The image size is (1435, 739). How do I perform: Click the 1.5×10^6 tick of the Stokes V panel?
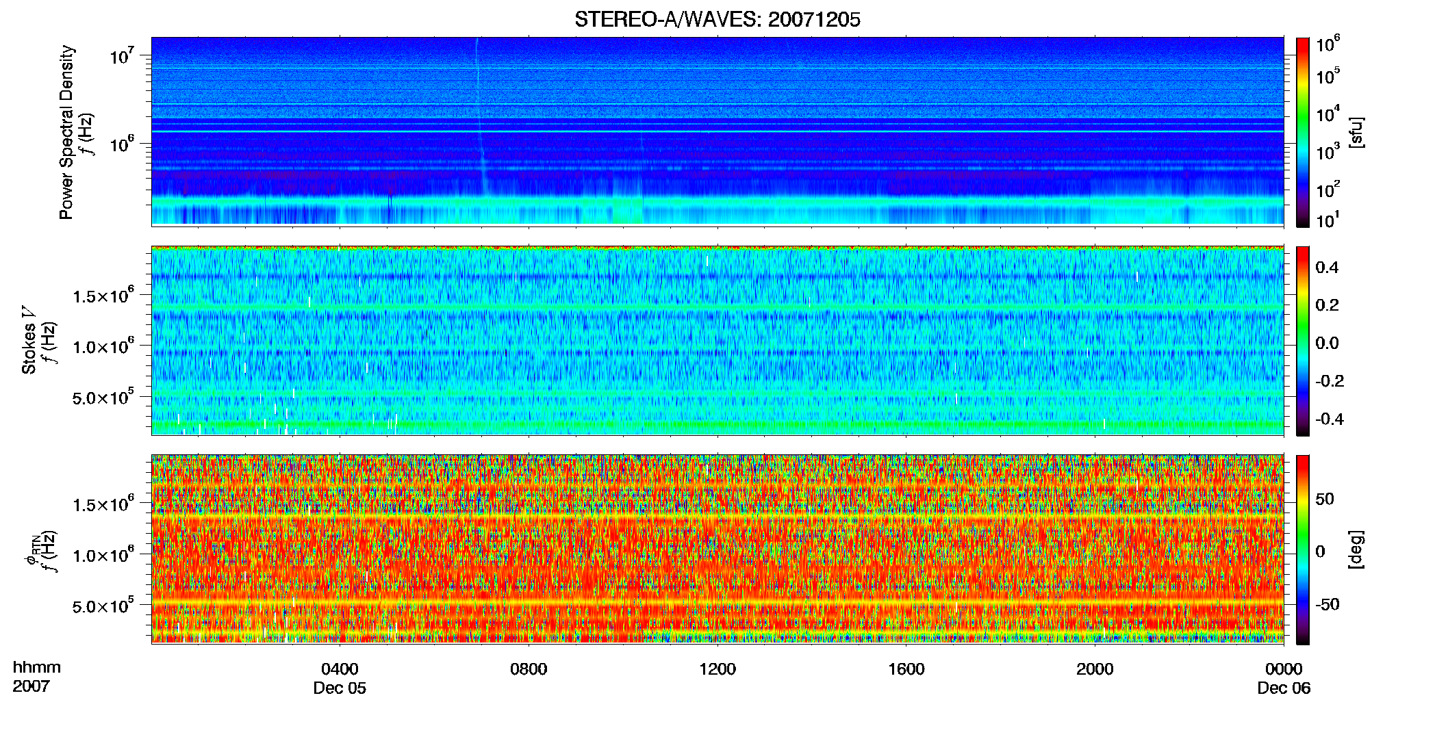tap(103, 295)
